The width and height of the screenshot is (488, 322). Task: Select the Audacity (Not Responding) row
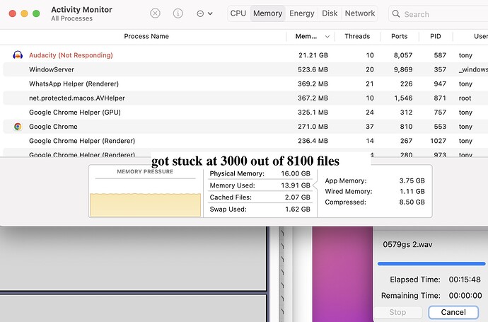click(x=245, y=55)
